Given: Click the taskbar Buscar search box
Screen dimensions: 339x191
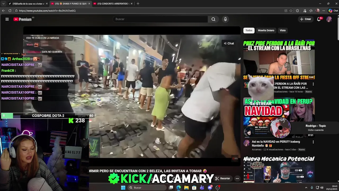Looking at the screenshot, I should tap(147, 188).
